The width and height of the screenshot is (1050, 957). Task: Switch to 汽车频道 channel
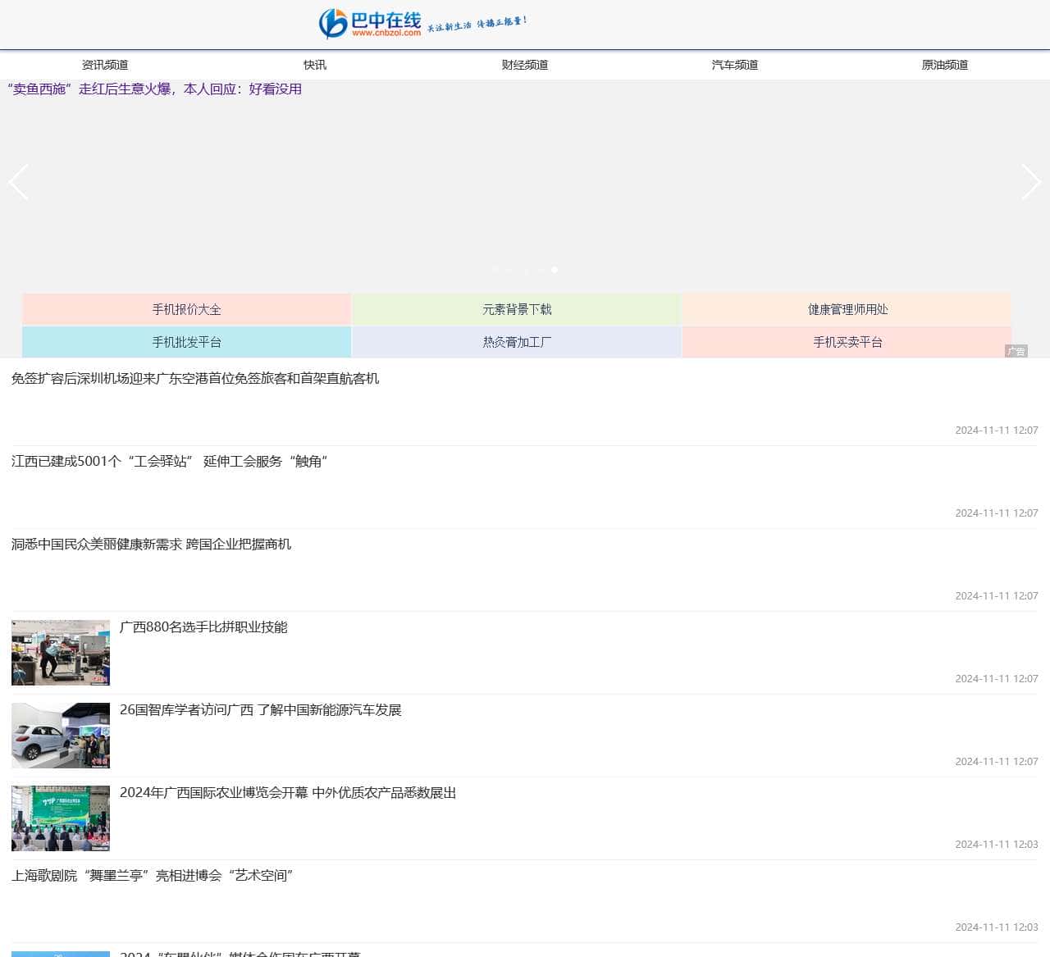(735, 65)
